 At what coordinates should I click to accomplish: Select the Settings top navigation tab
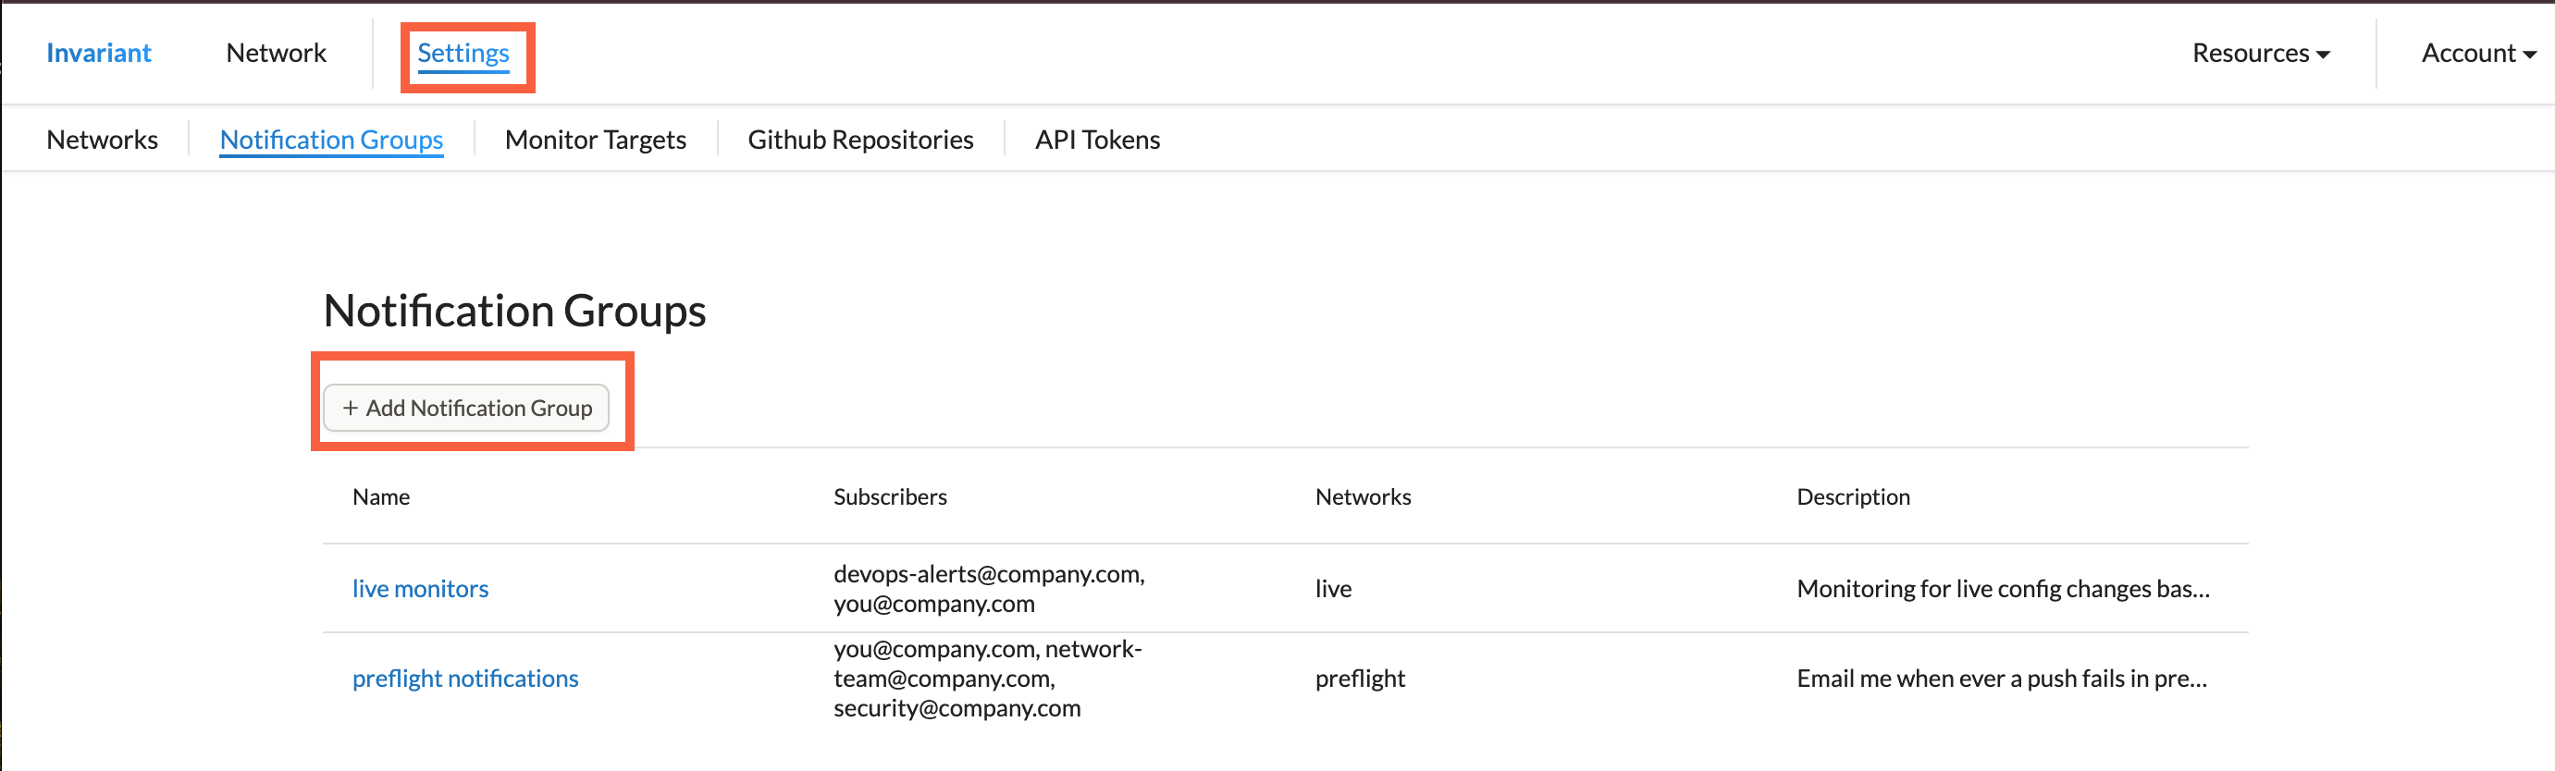(x=463, y=55)
